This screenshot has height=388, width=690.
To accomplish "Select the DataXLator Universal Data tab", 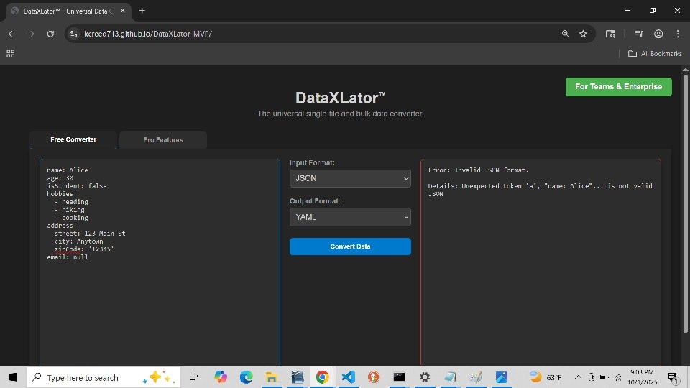I will pyautogui.click(x=68, y=11).
